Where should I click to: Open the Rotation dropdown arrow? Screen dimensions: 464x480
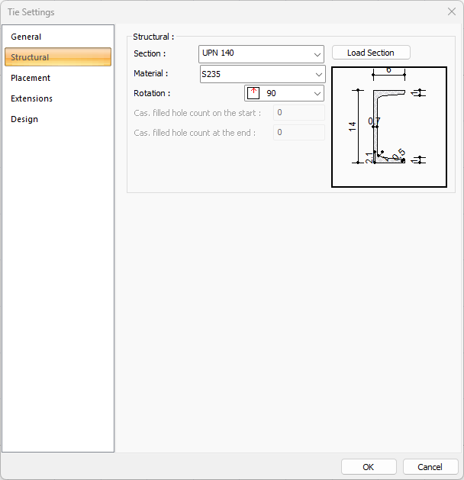coord(317,94)
